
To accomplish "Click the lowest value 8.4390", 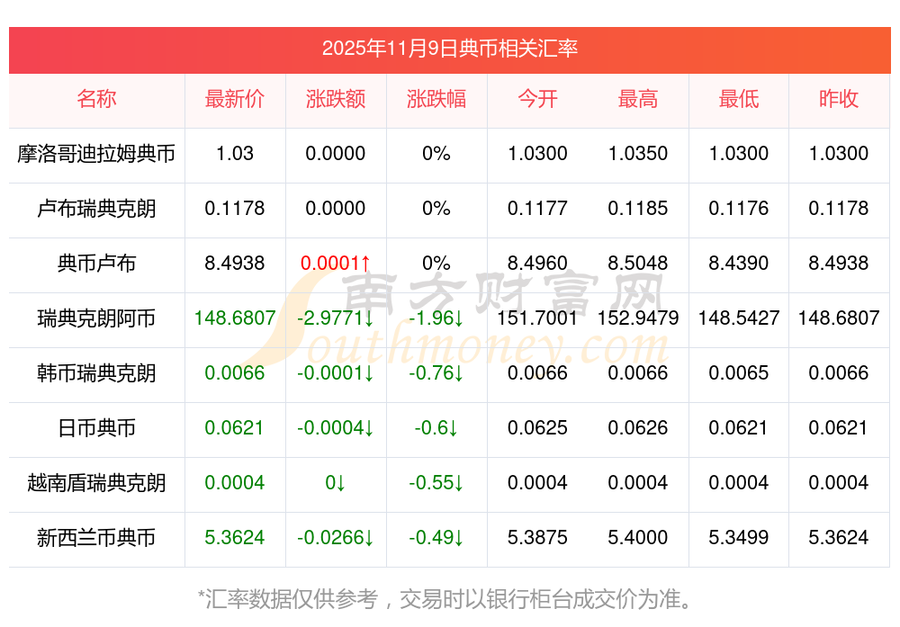I will (x=739, y=264).
